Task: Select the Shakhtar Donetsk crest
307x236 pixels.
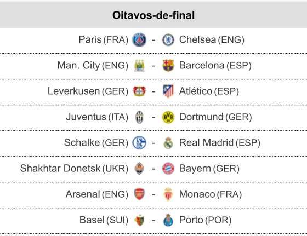Action: tap(139, 168)
